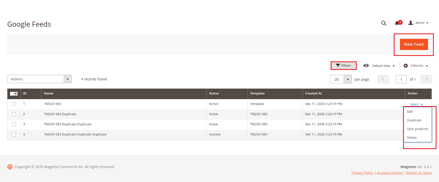Image resolution: width=439 pixels, height=182 pixels.
Task: Check the box for row ID 3
Action: coord(14,124)
